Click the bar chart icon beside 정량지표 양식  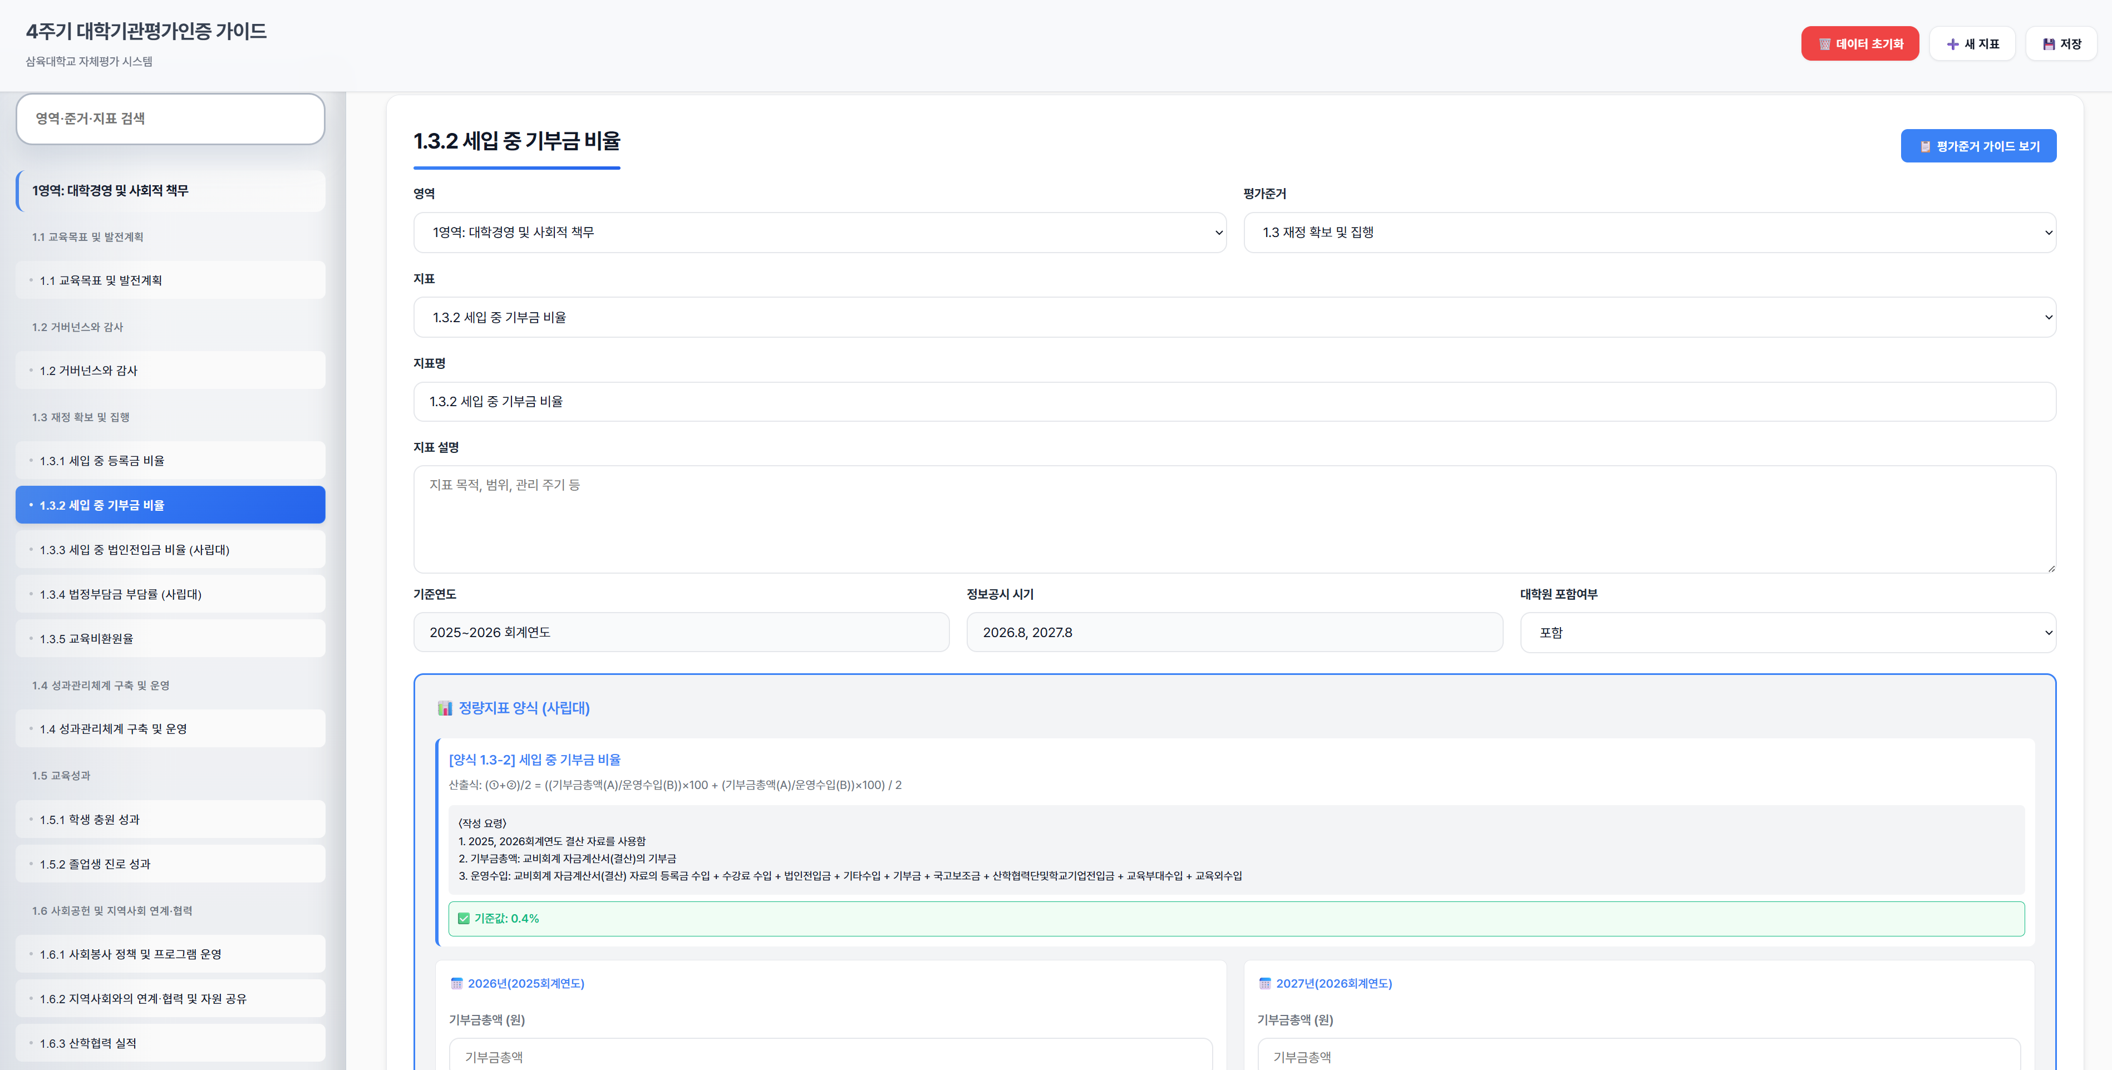(445, 708)
